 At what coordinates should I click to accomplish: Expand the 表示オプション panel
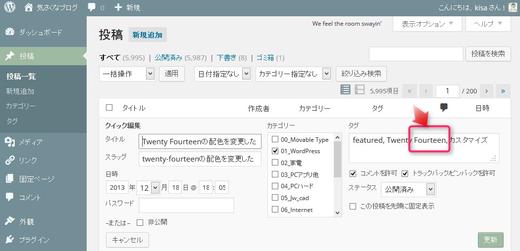pos(427,24)
